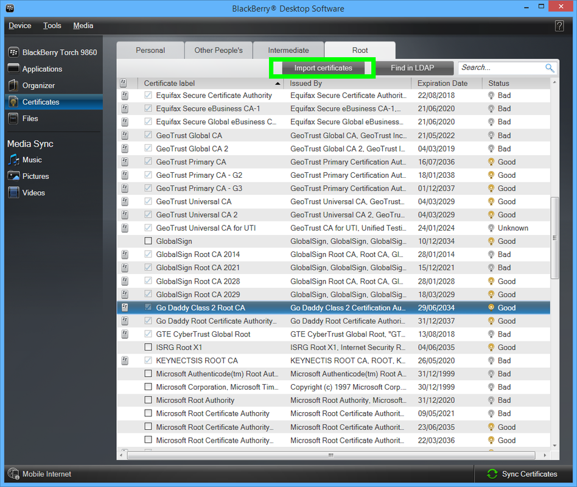
Task: Click the vertical scrollbar up arrow
Action: [554, 82]
